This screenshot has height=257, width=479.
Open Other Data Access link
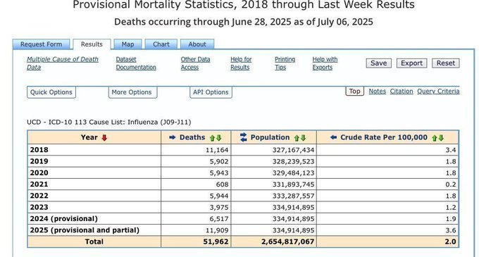point(195,63)
